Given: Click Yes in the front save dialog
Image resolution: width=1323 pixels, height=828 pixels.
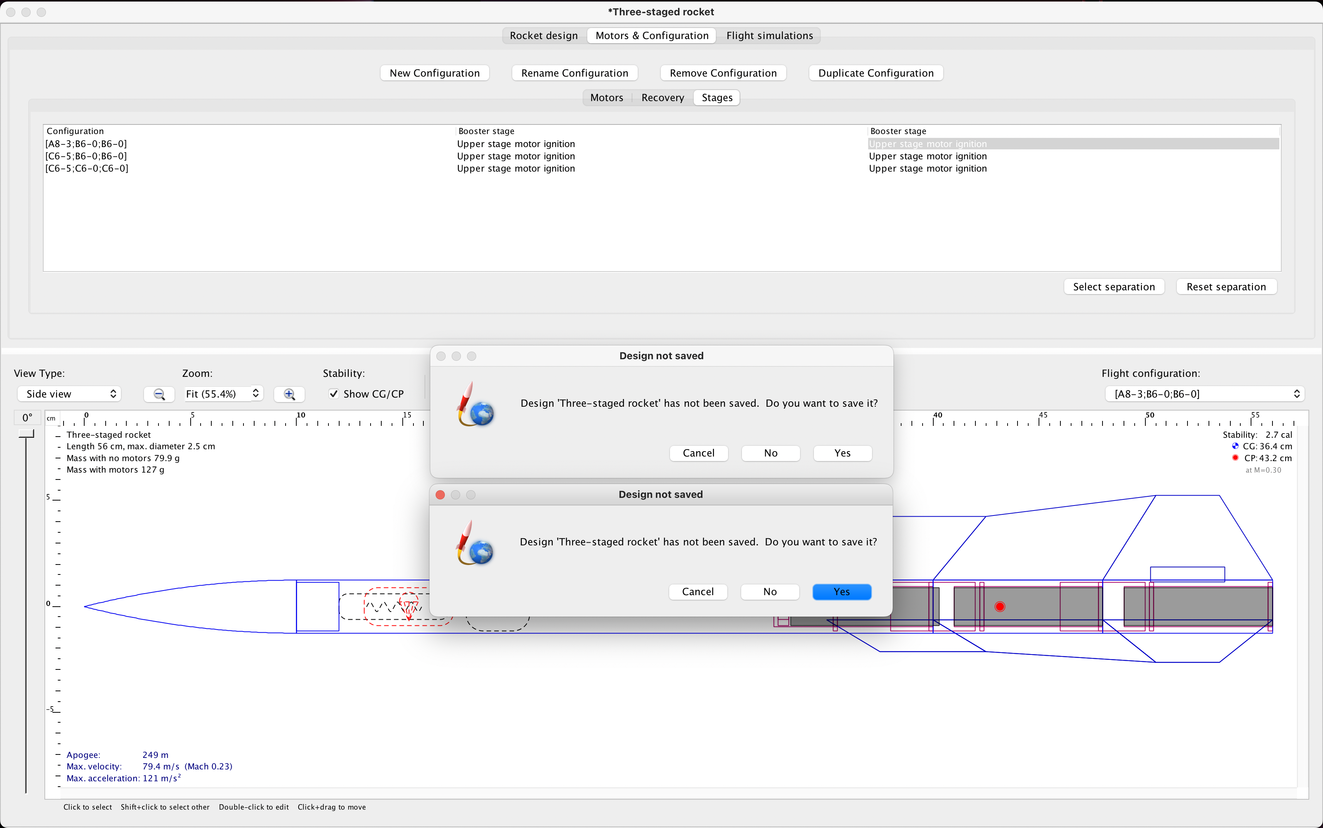Looking at the screenshot, I should click(841, 592).
